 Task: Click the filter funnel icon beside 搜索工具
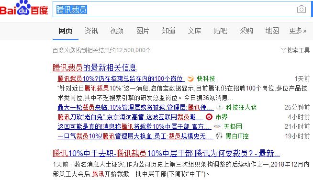[x=283, y=50]
